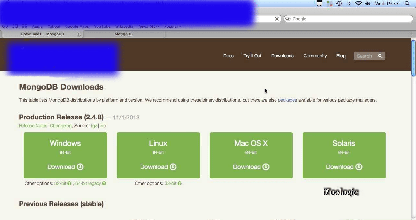
Task: Open the Docs navigation item
Action: tap(229, 56)
